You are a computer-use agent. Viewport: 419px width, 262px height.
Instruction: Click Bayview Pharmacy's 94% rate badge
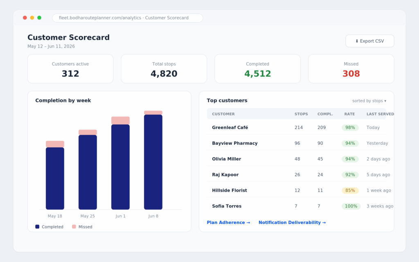pyautogui.click(x=350, y=143)
